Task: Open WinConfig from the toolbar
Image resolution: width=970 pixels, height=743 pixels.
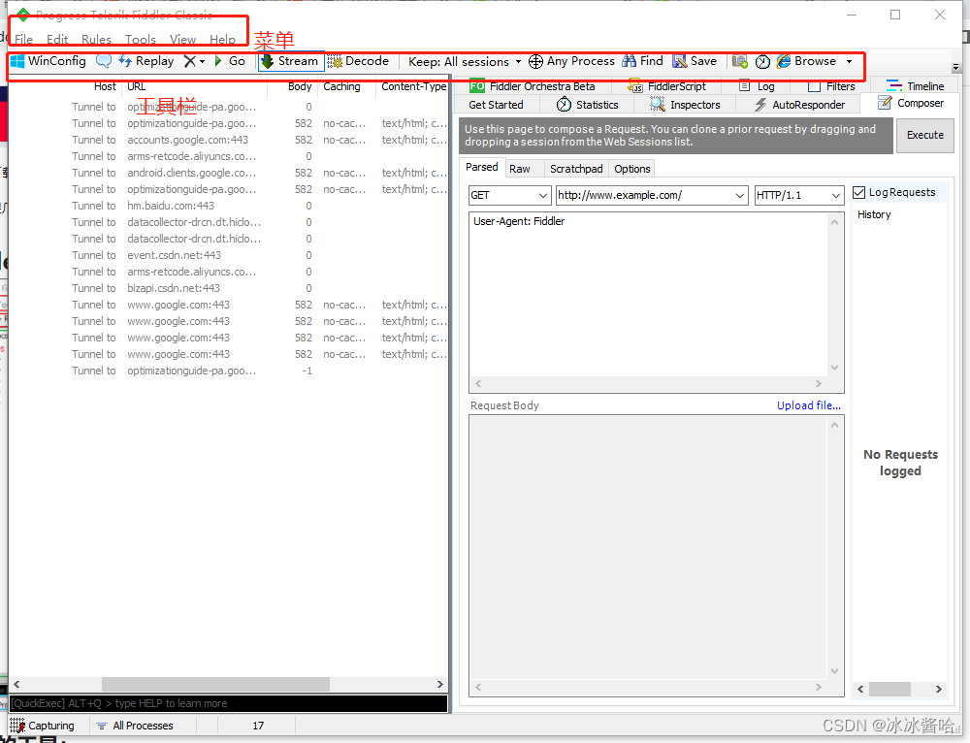Action: click(48, 61)
